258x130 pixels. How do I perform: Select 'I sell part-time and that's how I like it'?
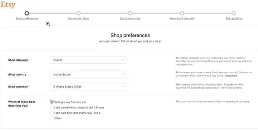coord(52,113)
